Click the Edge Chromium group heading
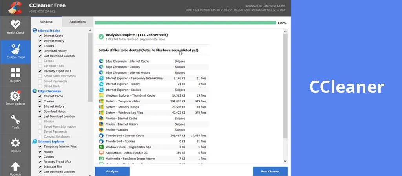Image resolution: width=402 pixels, height=176 pixels. [x=49, y=91]
